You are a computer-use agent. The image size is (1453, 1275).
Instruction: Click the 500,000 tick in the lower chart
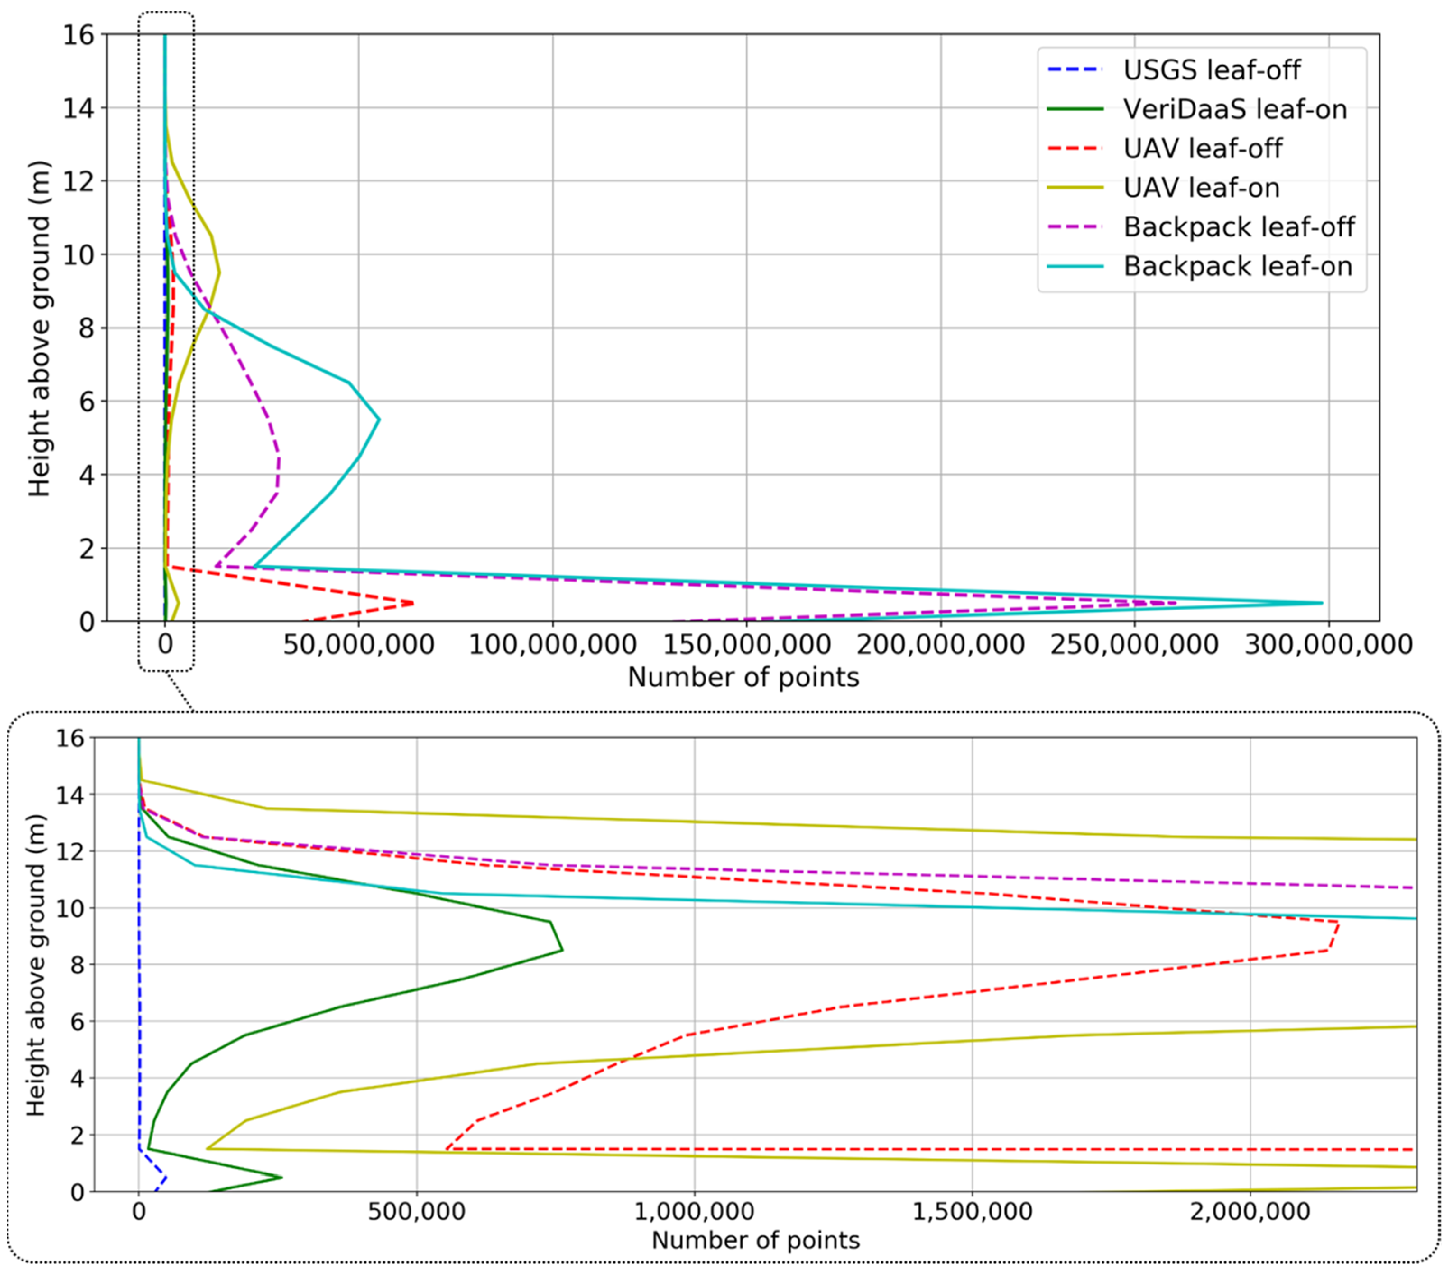[416, 1211]
